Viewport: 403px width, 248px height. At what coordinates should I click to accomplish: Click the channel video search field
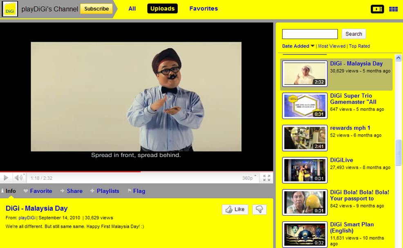tap(310, 34)
